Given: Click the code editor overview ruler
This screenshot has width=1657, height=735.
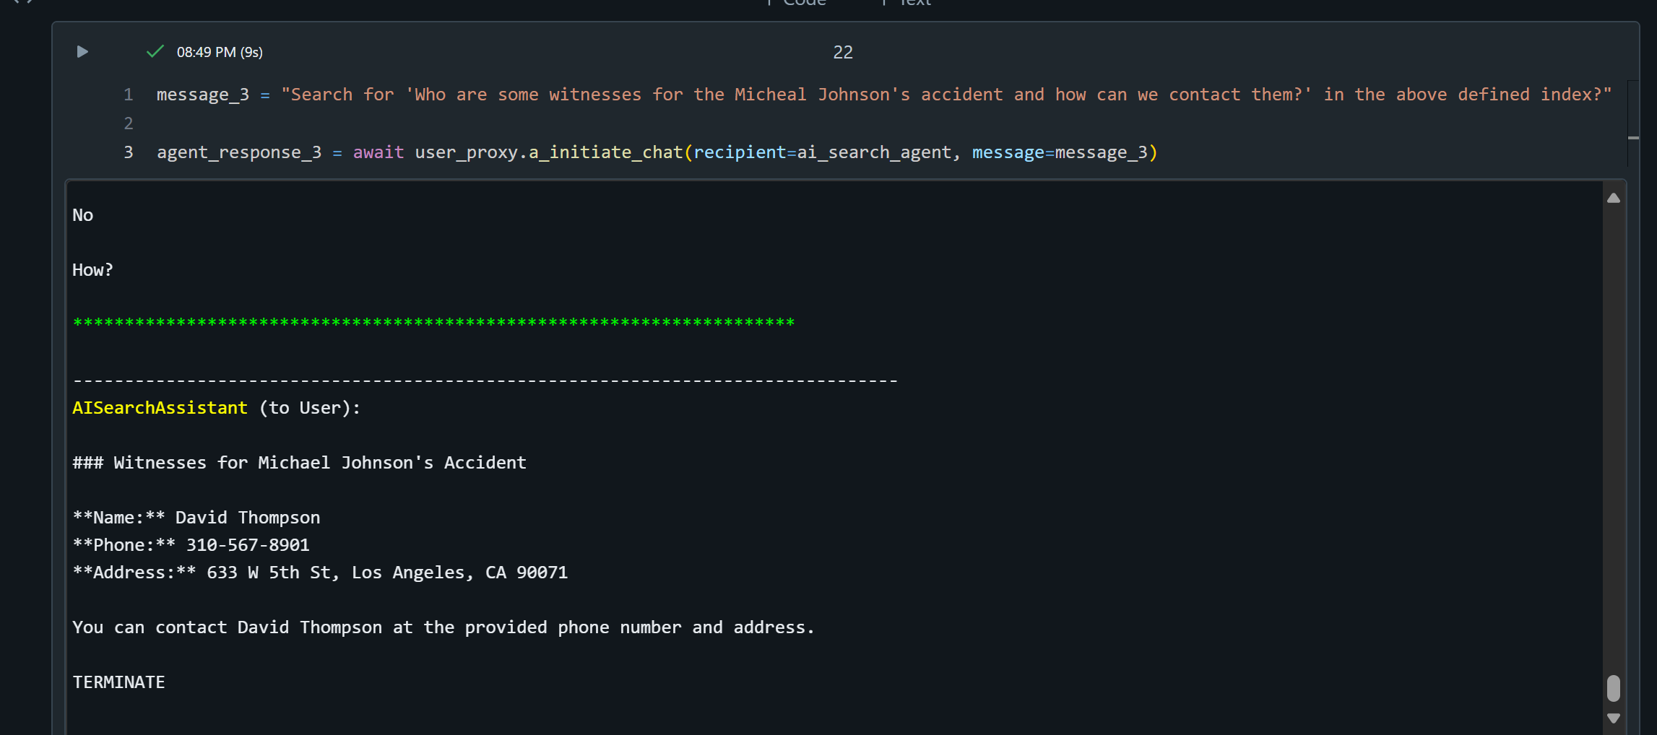Looking at the screenshot, I should (1632, 123).
